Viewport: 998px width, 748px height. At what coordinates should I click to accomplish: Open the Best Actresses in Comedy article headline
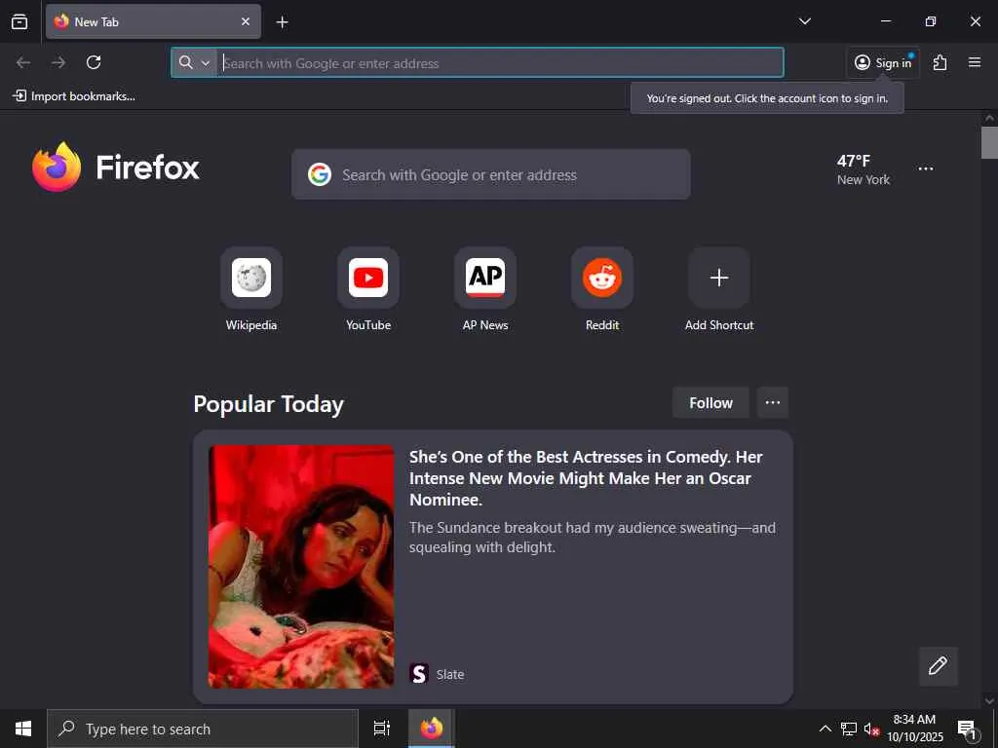[586, 478]
